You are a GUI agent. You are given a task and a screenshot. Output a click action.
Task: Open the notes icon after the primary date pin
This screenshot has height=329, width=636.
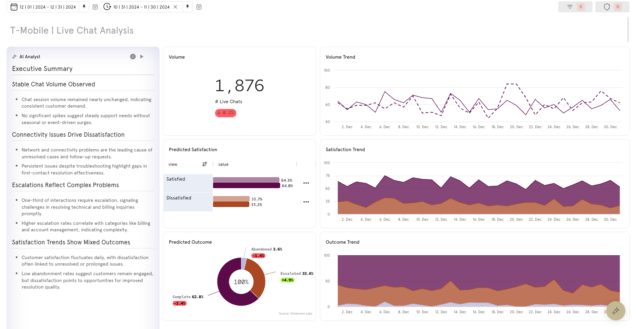tap(95, 7)
